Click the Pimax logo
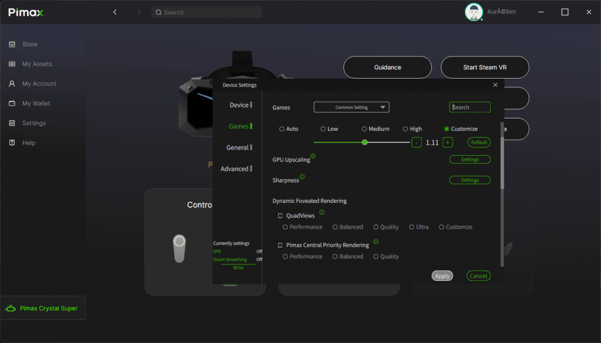Screen dimensions: 601x343 (x=26, y=12)
